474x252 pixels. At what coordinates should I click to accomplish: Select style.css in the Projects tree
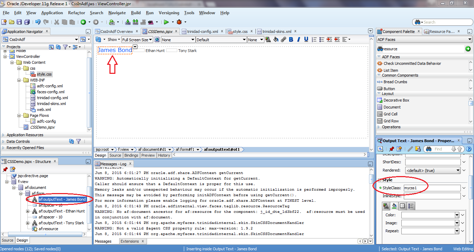44,74
